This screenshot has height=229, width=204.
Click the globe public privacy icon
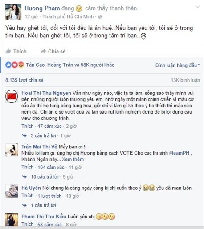pyautogui.click(x=100, y=17)
